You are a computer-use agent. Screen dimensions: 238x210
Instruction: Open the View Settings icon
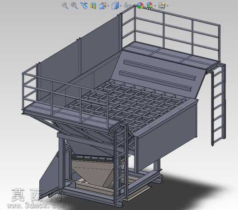[162, 5]
